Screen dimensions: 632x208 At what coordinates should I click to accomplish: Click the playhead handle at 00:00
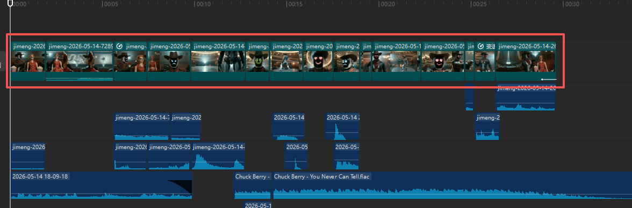[x=11, y=4]
